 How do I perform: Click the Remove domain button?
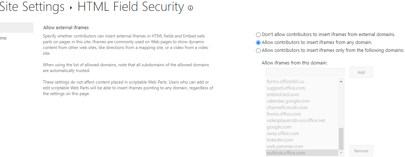point(361,151)
